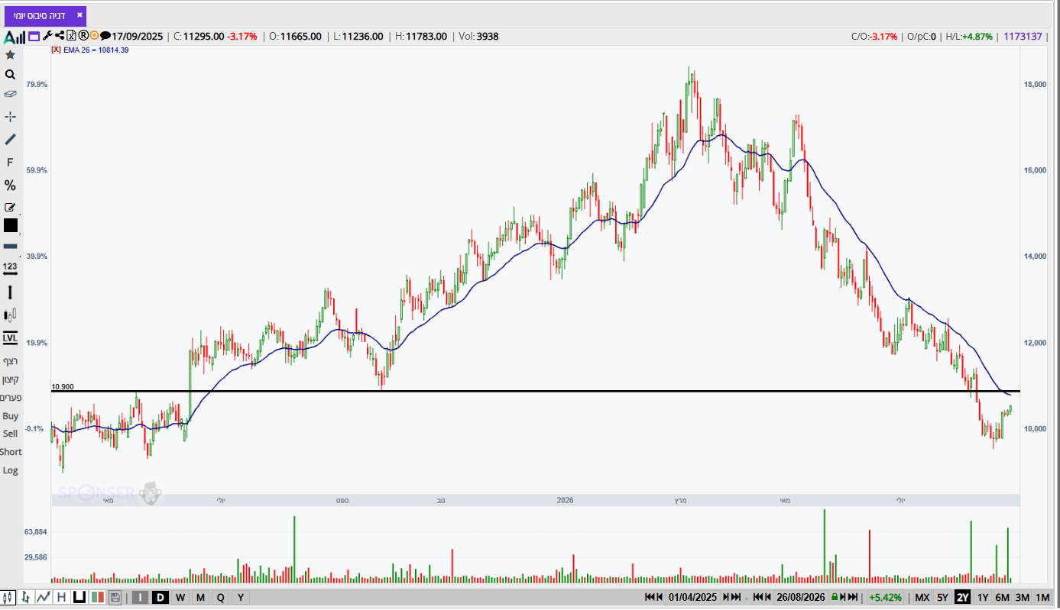Select the daily D interval

pos(160,597)
